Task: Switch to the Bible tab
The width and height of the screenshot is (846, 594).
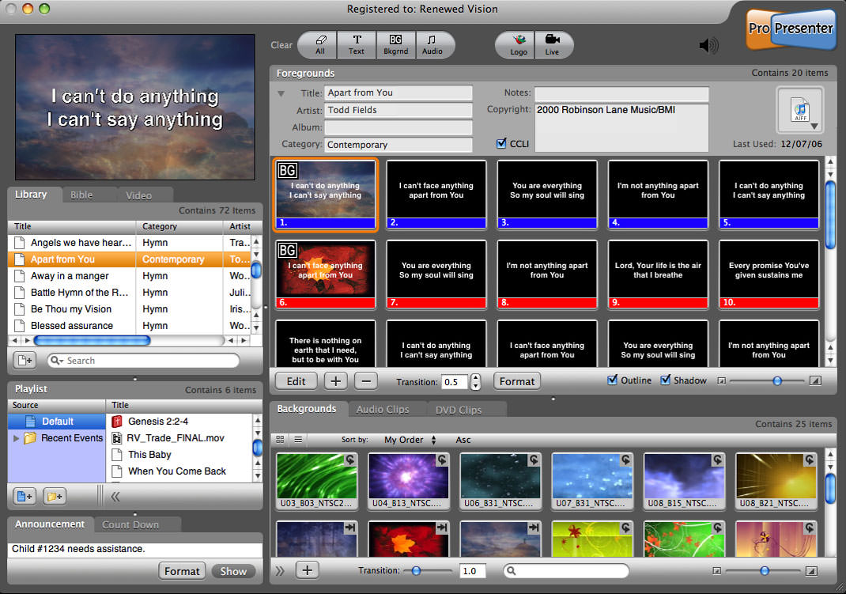Action: [81, 195]
